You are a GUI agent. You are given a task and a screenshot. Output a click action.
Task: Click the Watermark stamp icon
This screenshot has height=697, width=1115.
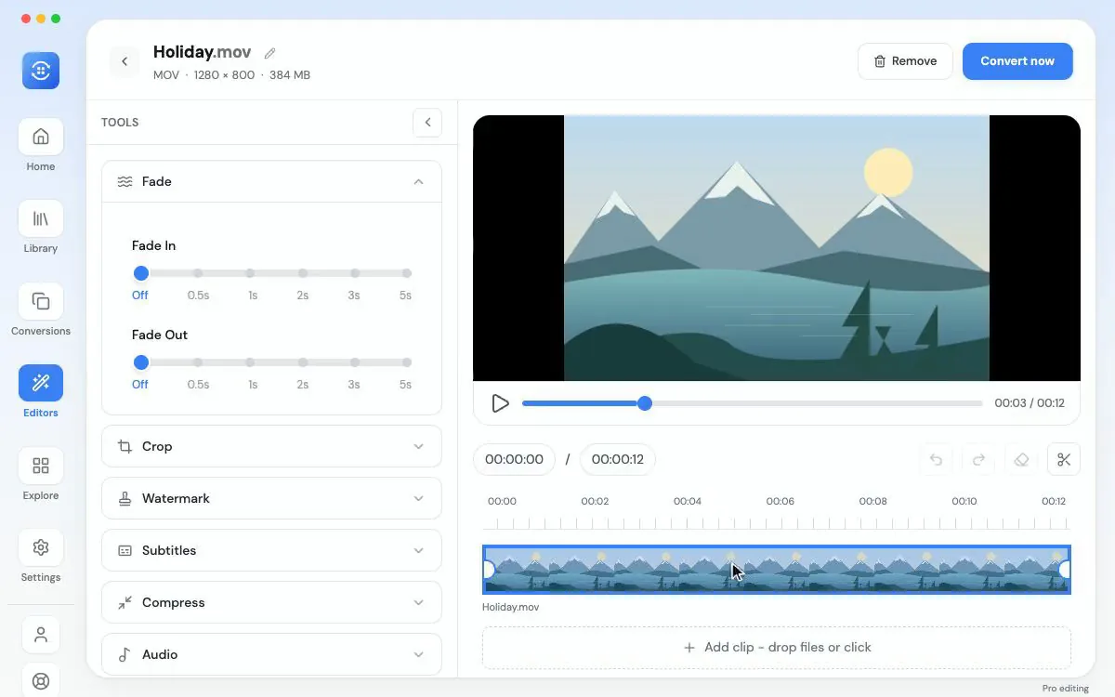[125, 498]
